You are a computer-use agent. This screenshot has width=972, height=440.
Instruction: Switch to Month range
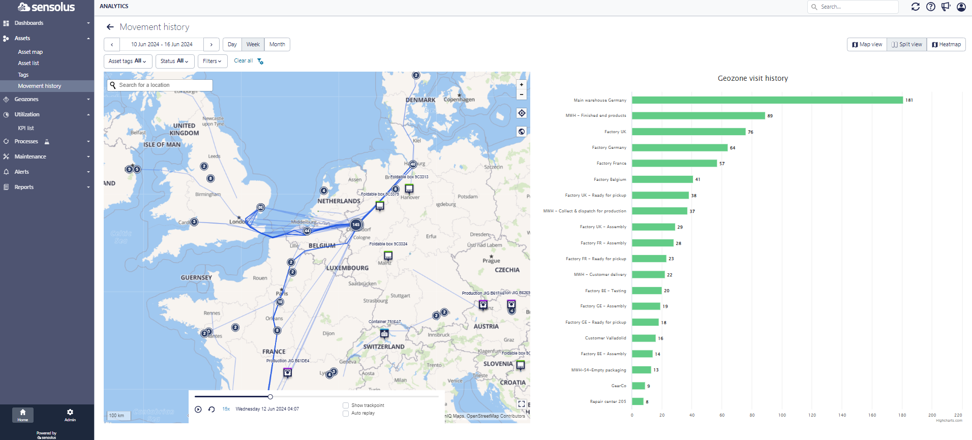[x=277, y=45]
